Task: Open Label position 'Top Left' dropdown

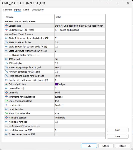Action: pyautogui.click(x=80, y=105)
